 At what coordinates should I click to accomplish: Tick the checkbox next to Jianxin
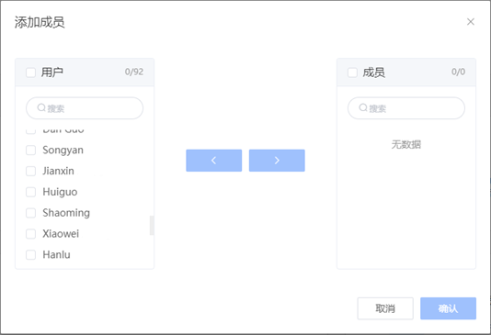(x=30, y=171)
